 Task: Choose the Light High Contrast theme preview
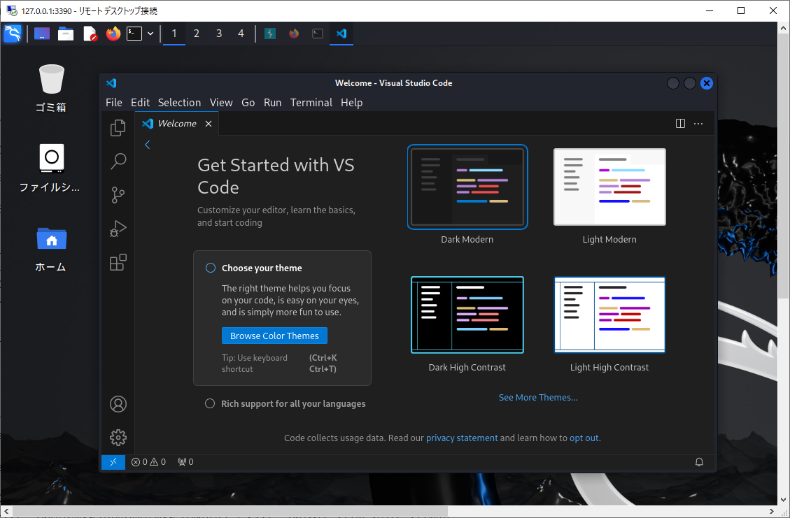coord(609,315)
